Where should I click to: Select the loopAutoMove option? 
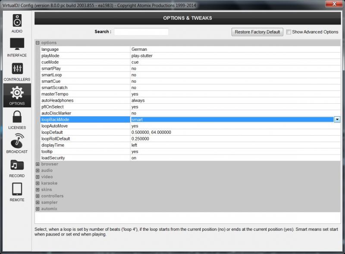tap(190, 126)
